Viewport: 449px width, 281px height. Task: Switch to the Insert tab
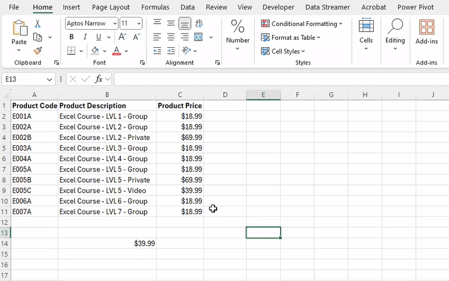[71, 7]
